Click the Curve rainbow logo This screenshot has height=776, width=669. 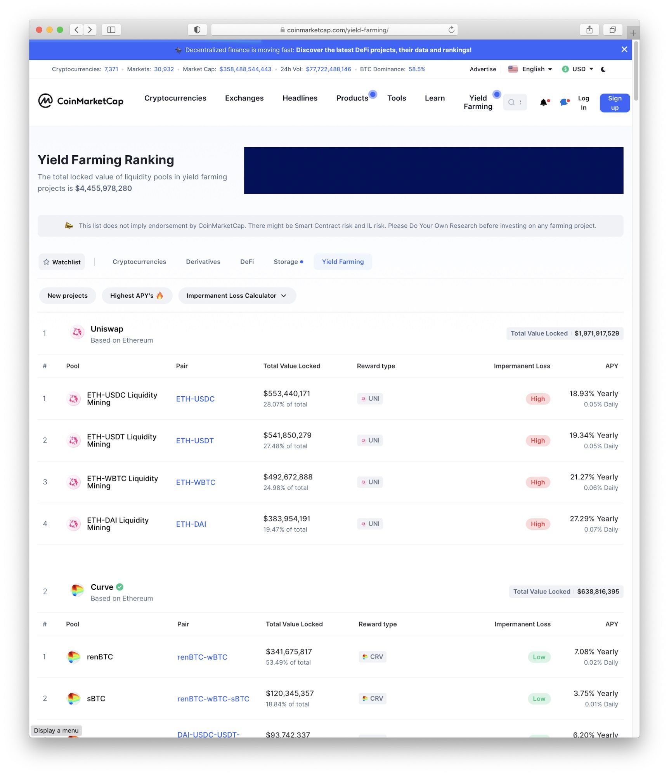pyautogui.click(x=77, y=591)
